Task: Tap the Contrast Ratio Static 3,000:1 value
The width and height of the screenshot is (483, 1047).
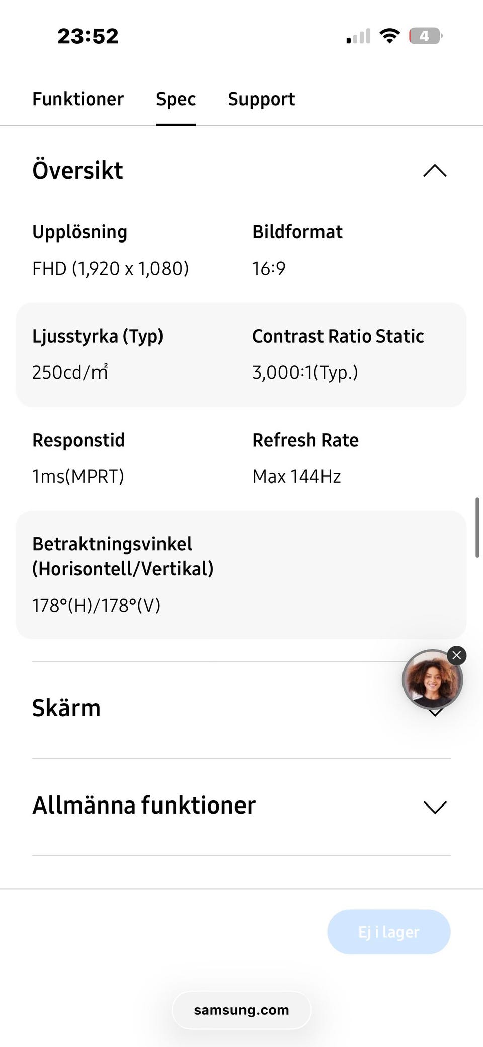Action: pos(305,372)
